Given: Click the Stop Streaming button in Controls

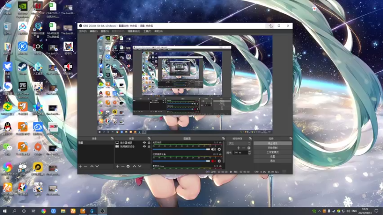Looking at the screenshot, I should pyautogui.click(x=272, y=143).
